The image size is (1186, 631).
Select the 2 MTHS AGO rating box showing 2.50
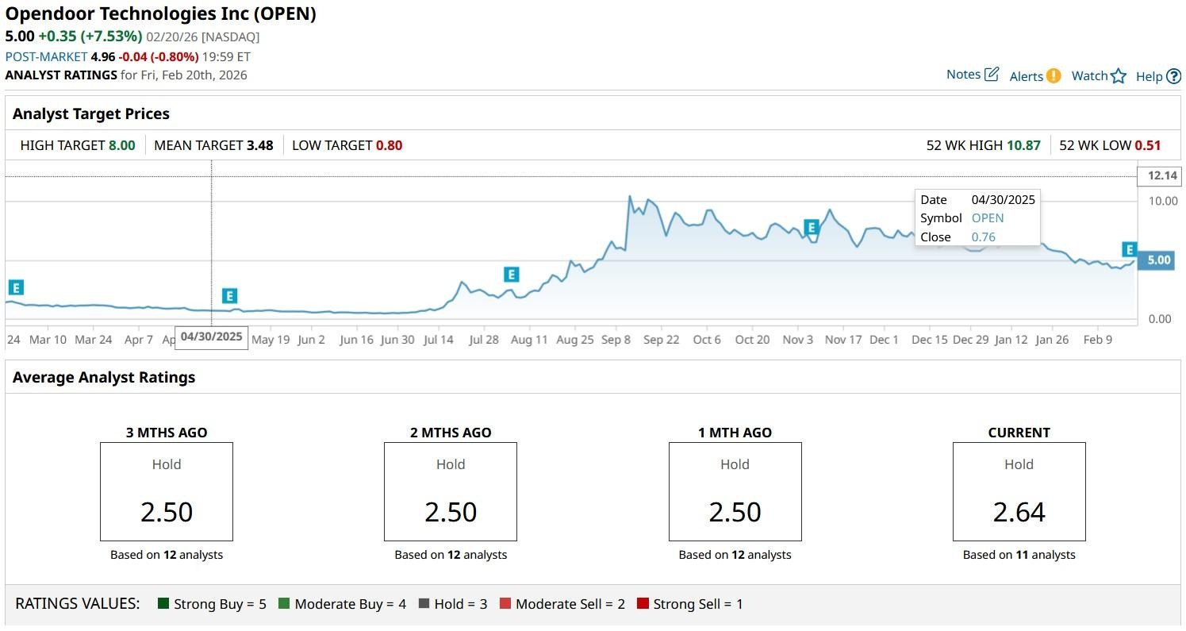coord(451,492)
